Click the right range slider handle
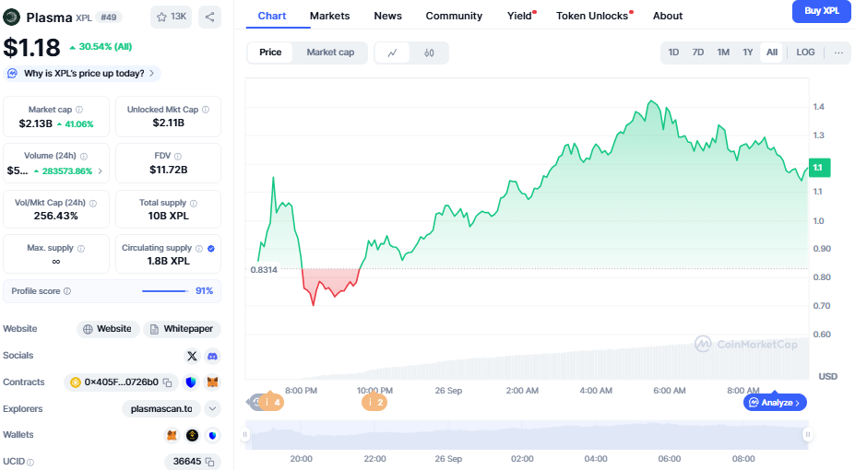 (x=808, y=434)
